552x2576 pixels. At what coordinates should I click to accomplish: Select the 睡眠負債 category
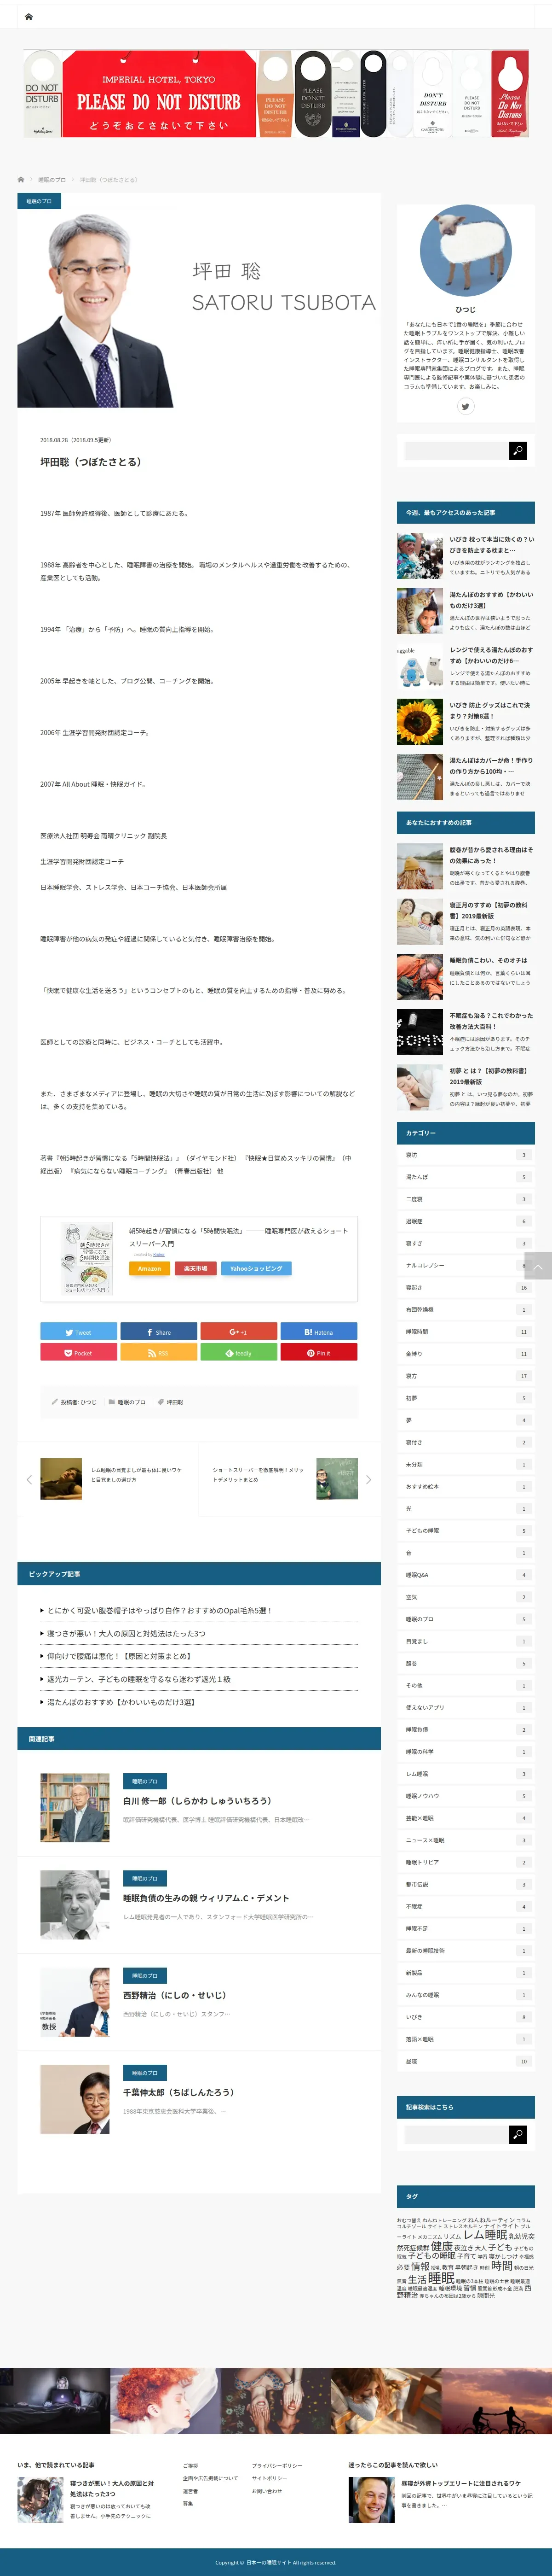(x=465, y=1730)
